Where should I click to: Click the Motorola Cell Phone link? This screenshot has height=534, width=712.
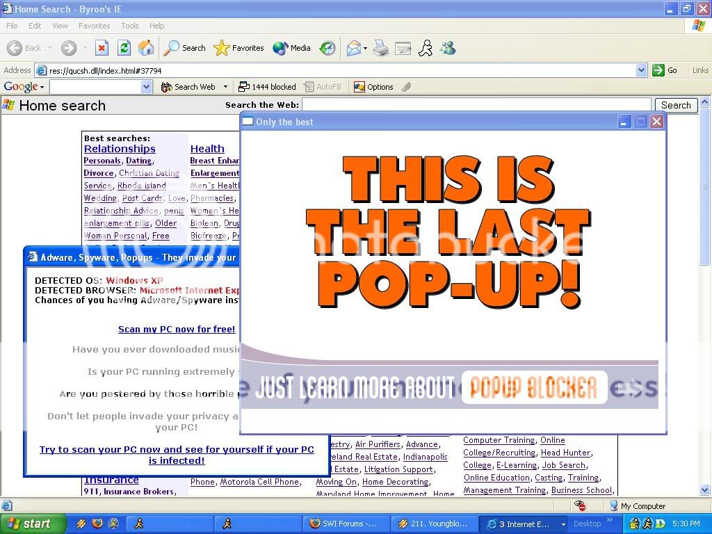coord(259,482)
